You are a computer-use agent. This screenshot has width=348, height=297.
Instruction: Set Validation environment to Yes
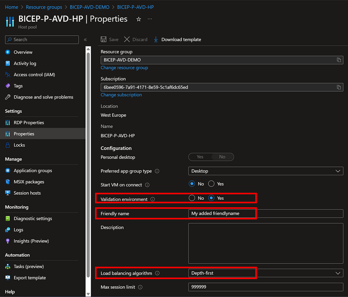[211, 198]
